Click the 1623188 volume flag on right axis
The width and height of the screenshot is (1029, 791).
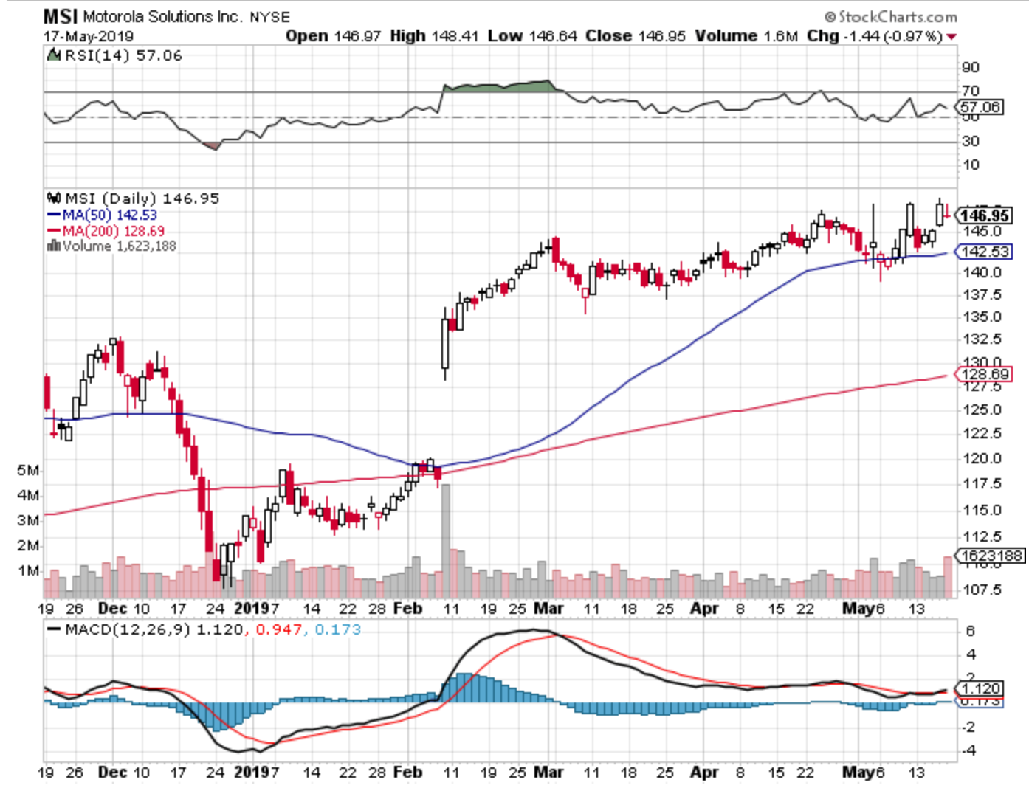click(991, 556)
